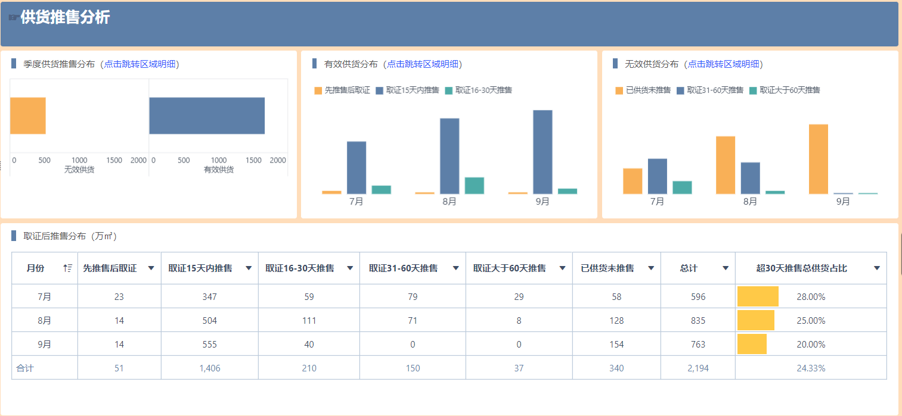Screen dimensions: 902x416
Task: Open the 先推售后取证 column filter arrow
Action: pyautogui.click(x=151, y=268)
